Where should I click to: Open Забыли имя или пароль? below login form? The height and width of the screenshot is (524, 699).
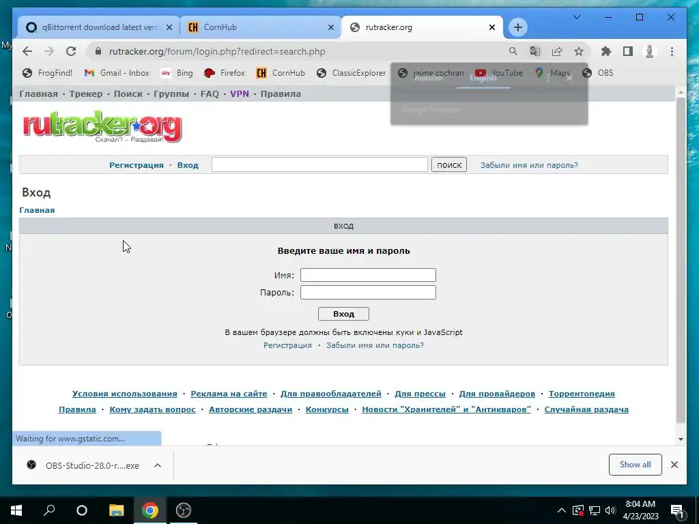(375, 345)
